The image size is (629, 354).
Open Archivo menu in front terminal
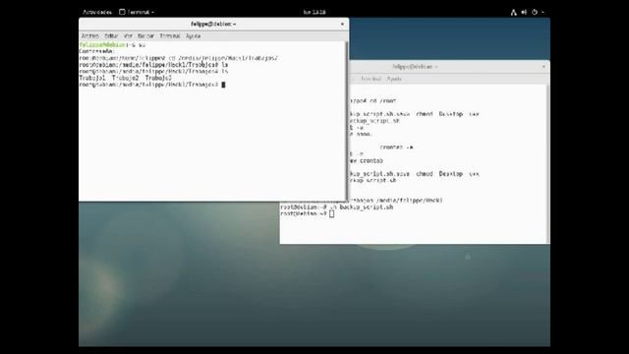[x=89, y=36]
